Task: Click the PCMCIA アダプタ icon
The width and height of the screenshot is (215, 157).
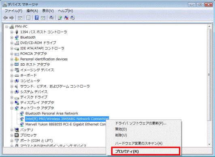Action: click(17, 54)
